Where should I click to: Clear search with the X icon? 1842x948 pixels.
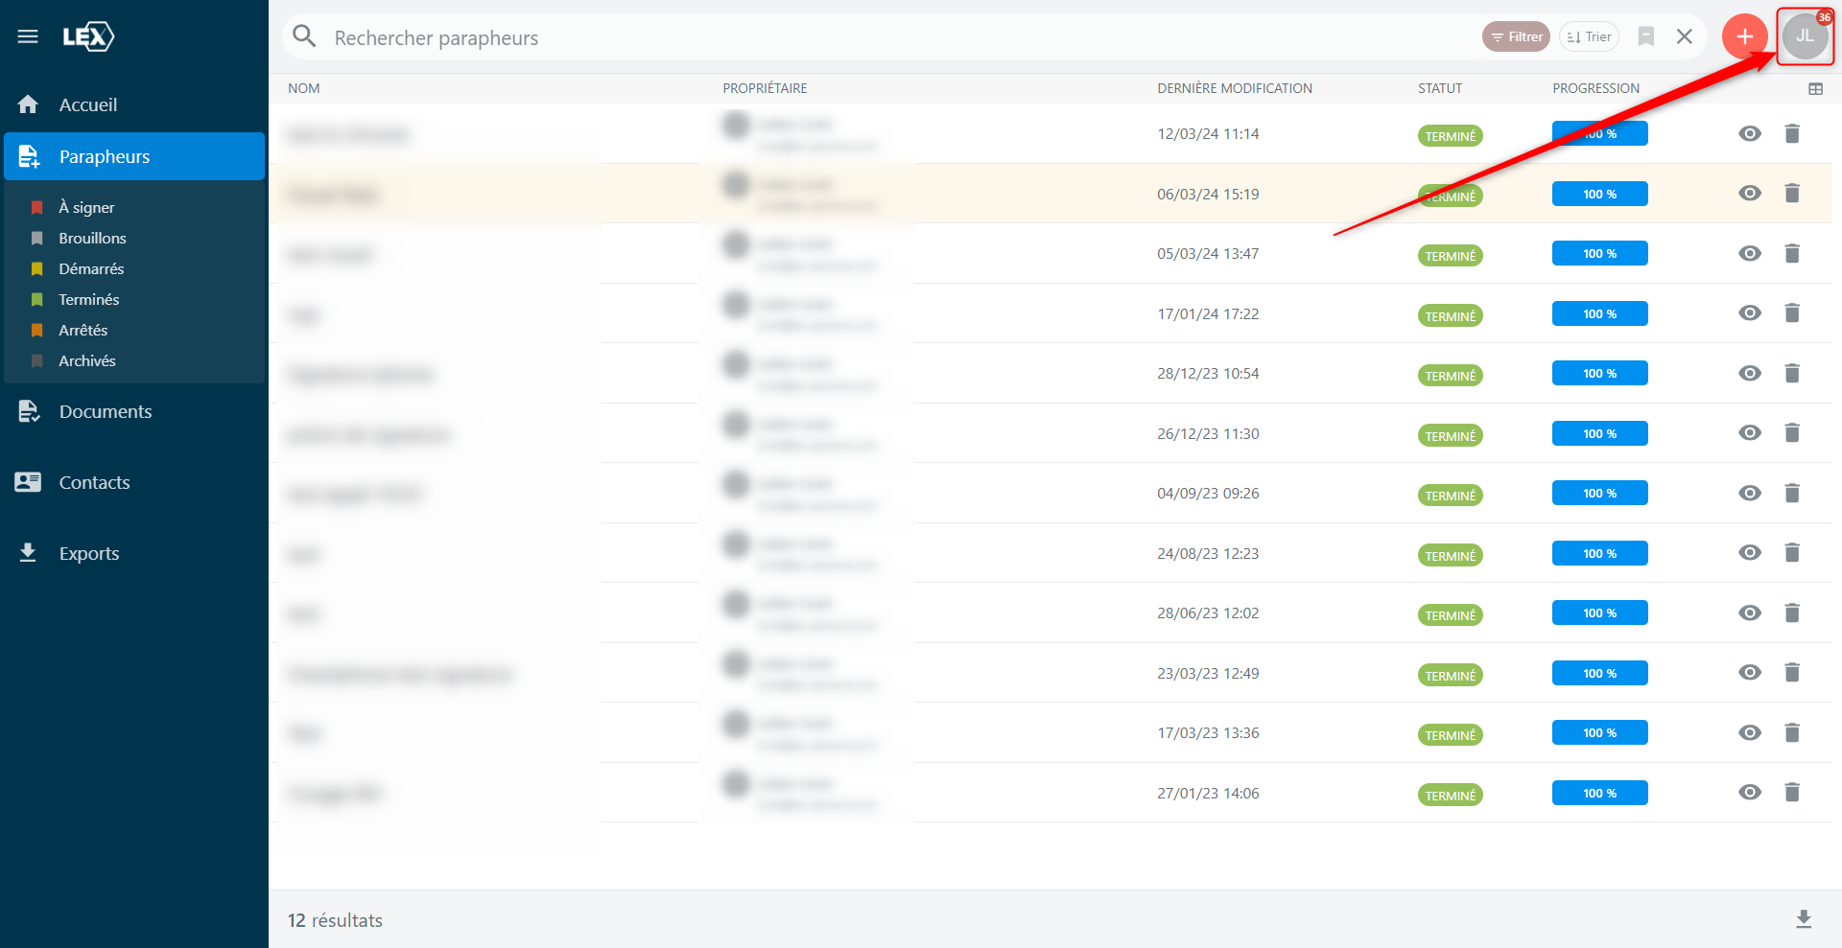point(1684,37)
